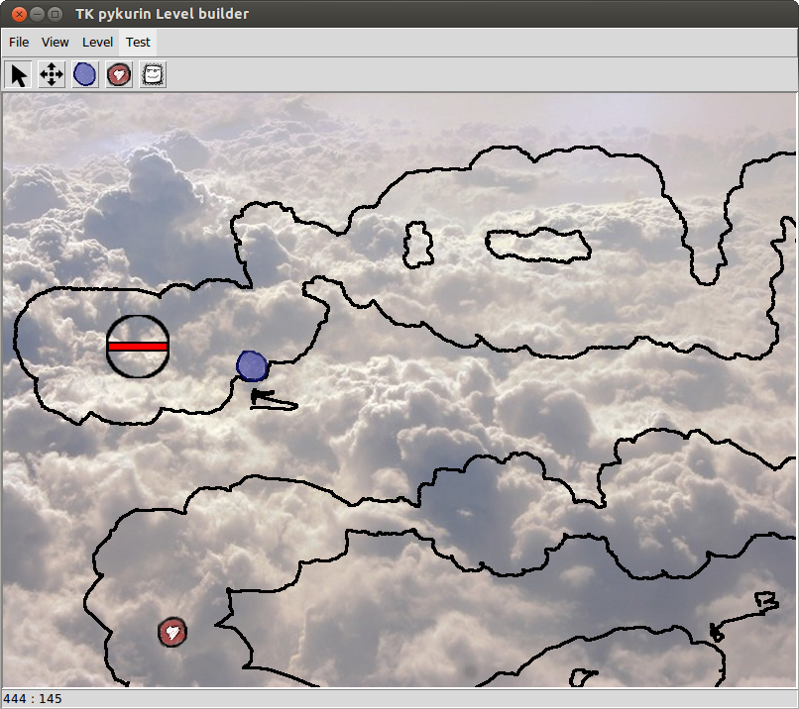Click the blue circle placed on canvas
This screenshot has width=799, height=709.
[253, 365]
